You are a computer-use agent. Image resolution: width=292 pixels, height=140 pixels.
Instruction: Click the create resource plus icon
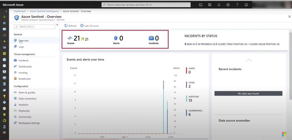click(x=4, y=17)
